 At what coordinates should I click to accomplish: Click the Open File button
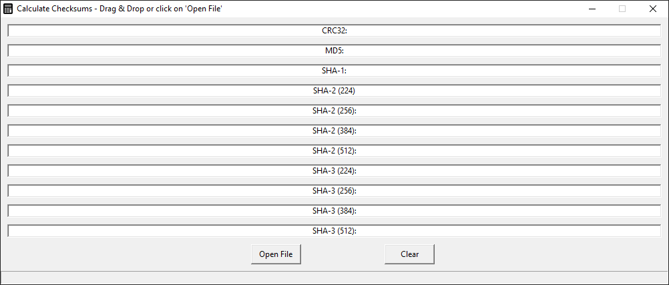click(276, 254)
